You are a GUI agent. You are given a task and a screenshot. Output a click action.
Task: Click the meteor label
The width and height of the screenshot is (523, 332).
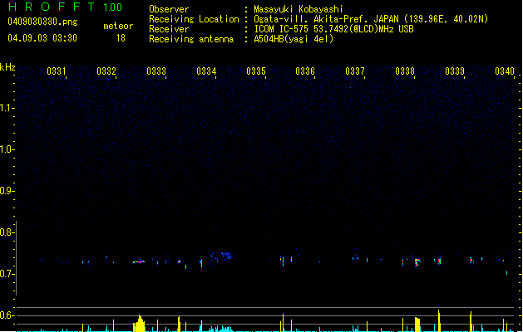[x=118, y=26]
